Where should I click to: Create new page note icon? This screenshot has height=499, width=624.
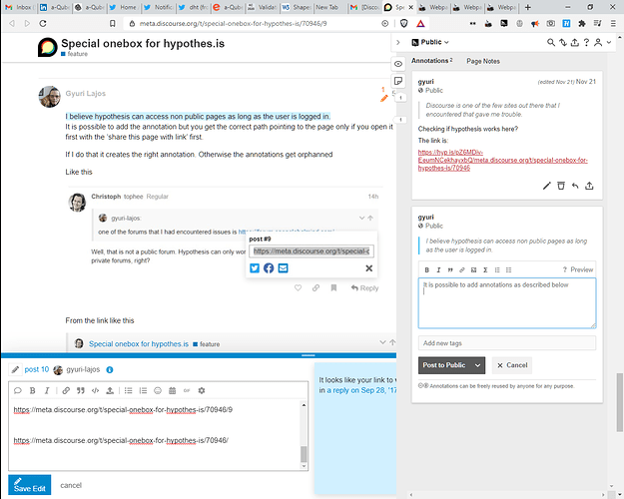pyautogui.click(x=398, y=81)
